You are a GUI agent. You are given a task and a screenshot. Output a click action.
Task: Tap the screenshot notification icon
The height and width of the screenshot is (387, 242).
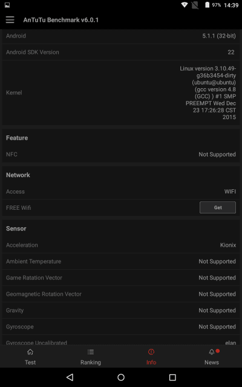pos(7,5)
